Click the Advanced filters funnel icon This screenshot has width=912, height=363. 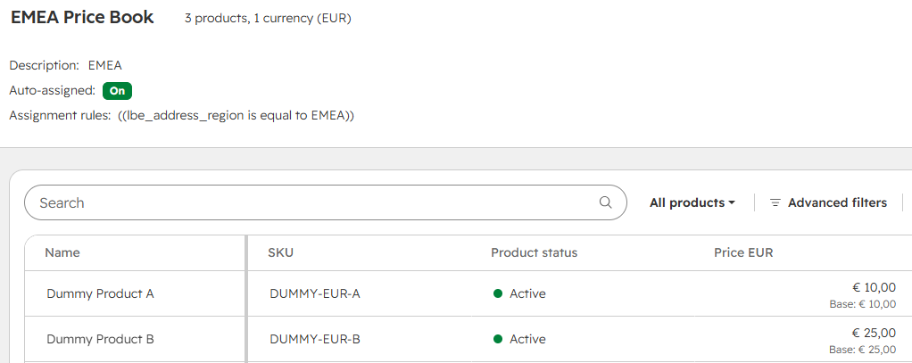click(x=775, y=203)
